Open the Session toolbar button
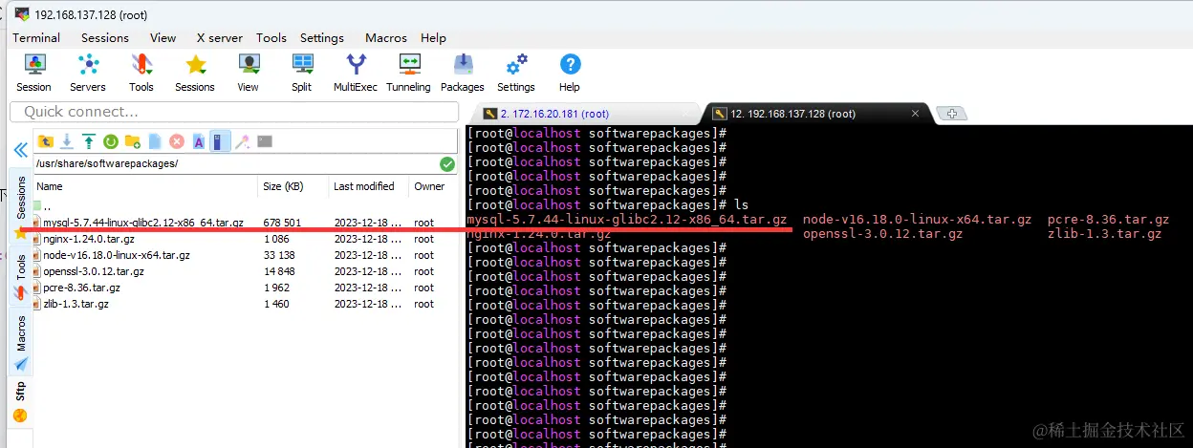 tap(33, 73)
